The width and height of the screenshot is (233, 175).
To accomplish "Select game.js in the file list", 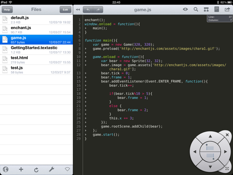I will pos(36,40).
